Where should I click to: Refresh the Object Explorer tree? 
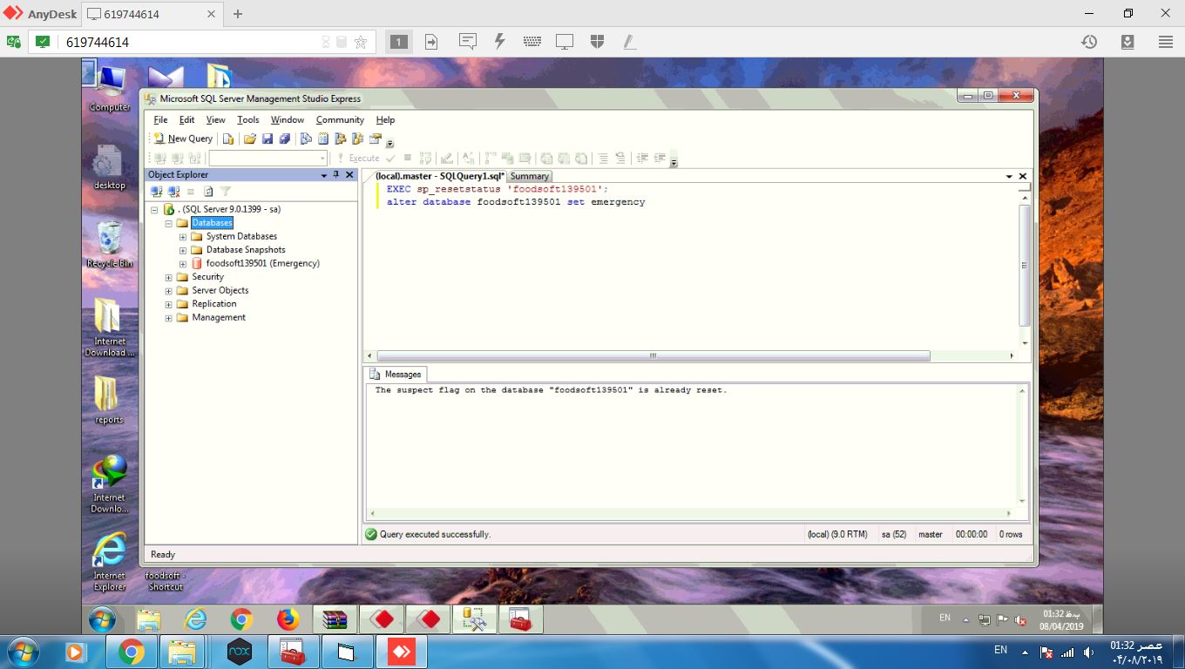(208, 192)
